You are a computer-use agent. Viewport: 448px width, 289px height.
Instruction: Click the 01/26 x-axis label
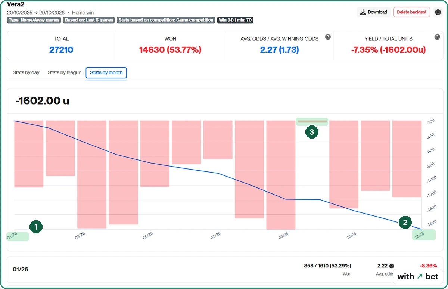coord(12,236)
